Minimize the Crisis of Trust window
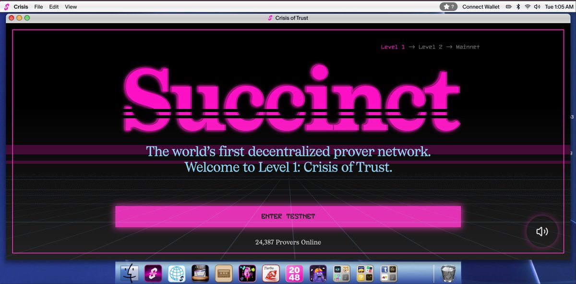This screenshot has height=284, width=576. [19, 18]
